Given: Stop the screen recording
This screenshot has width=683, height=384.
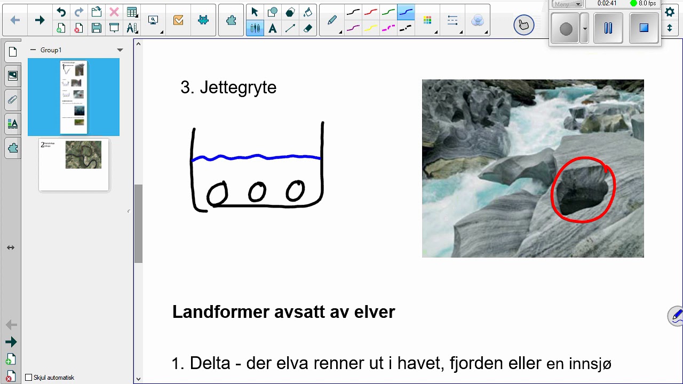Looking at the screenshot, I should pos(644,28).
